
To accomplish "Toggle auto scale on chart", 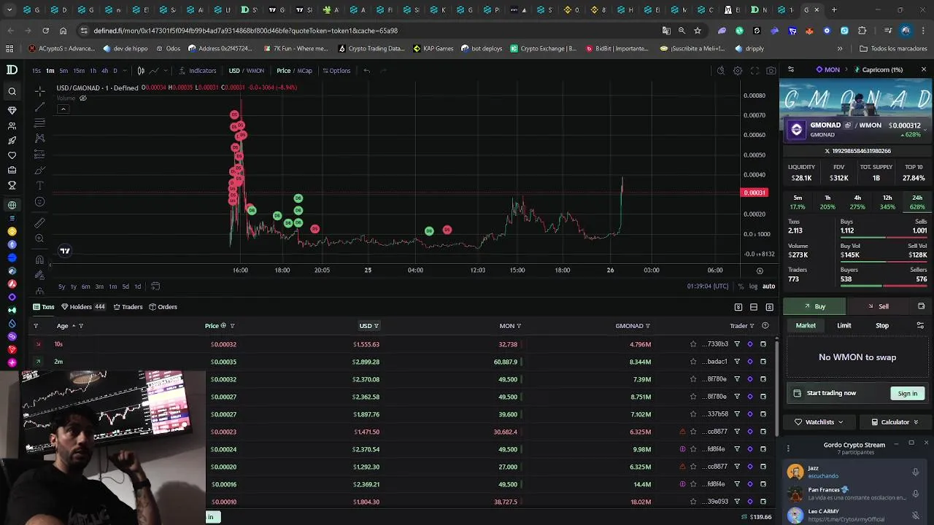I will (768, 287).
